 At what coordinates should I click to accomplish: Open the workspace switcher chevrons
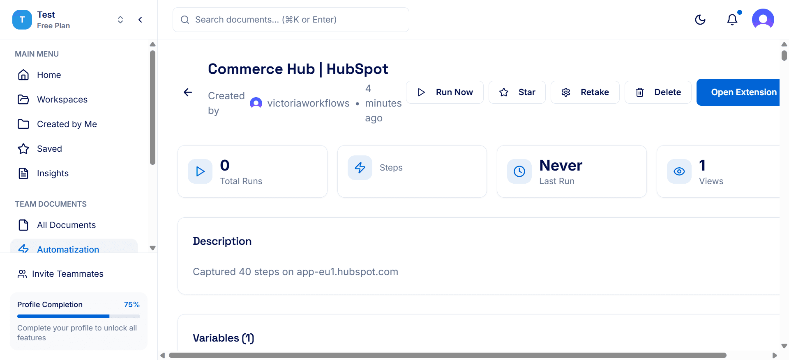(x=120, y=20)
